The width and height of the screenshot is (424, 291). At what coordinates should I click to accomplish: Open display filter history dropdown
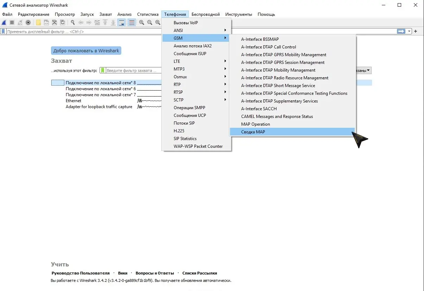tap(409, 31)
